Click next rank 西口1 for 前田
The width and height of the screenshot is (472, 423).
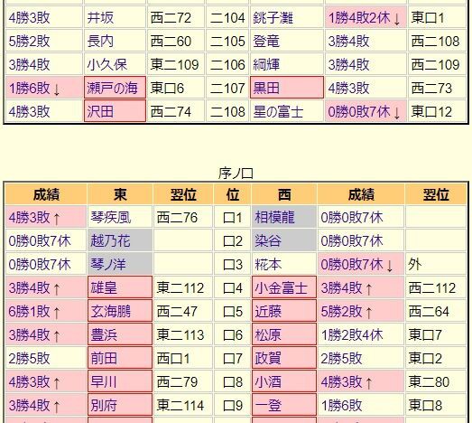click(173, 359)
